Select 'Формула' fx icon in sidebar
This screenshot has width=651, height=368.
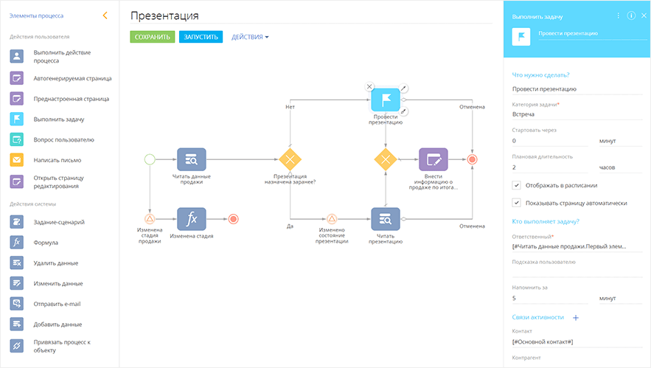[17, 242]
